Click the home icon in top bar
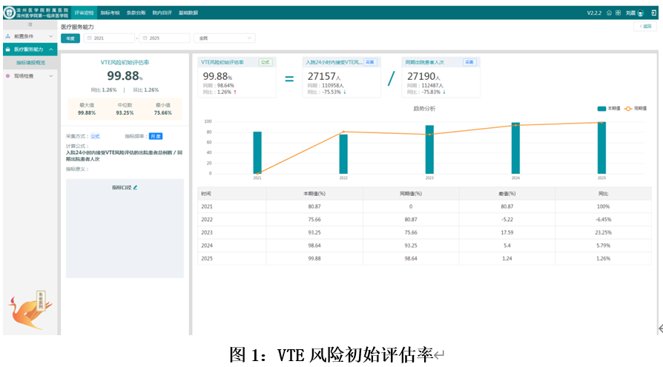Viewport: 663px width, 367px height. 609,13
